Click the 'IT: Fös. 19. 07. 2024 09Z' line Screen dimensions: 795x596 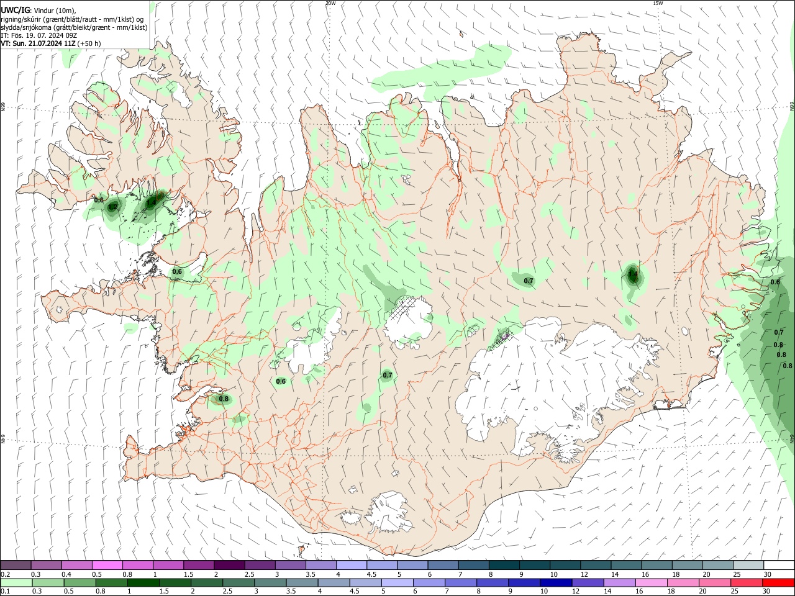pos(39,35)
